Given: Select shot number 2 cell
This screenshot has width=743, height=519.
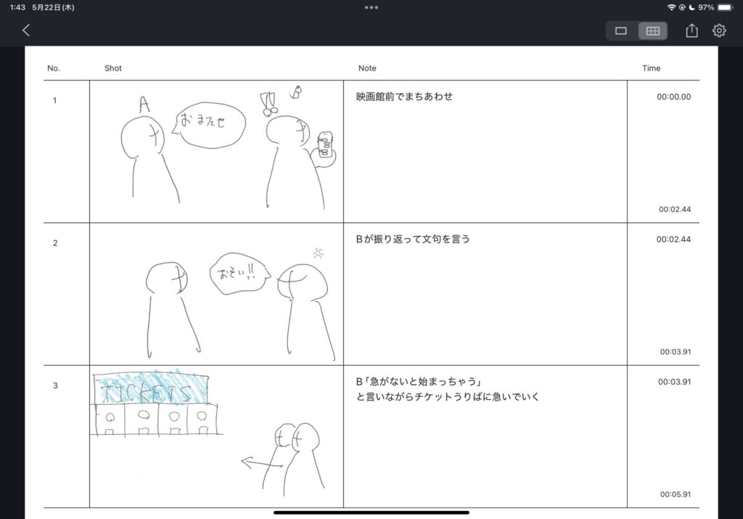Looking at the screenshot, I should click(66, 294).
